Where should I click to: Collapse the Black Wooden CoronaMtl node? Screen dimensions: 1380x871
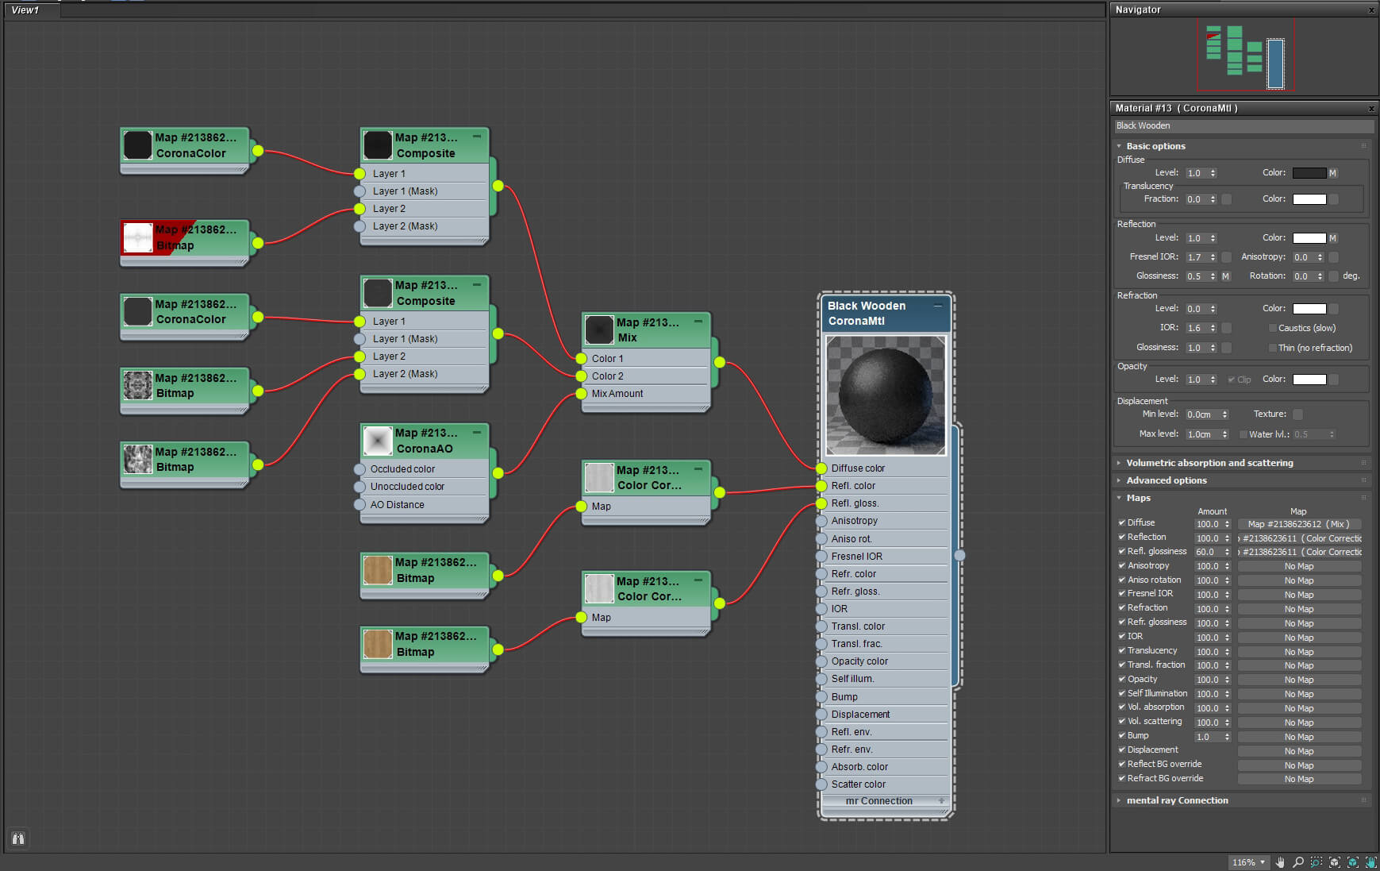pos(938,305)
